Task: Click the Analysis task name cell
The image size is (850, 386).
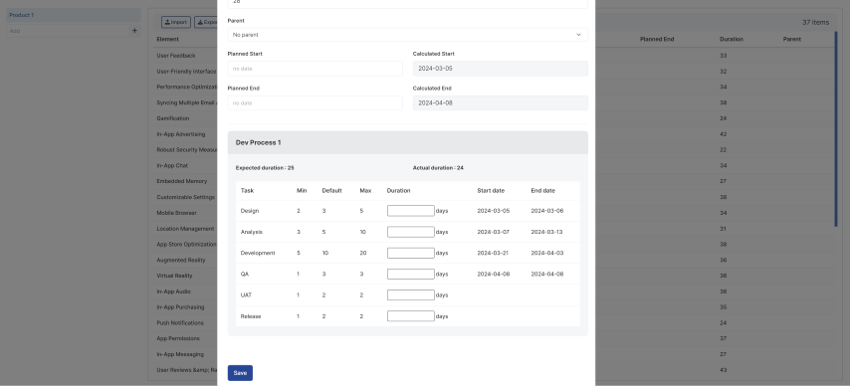Action: (x=252, y=232)
